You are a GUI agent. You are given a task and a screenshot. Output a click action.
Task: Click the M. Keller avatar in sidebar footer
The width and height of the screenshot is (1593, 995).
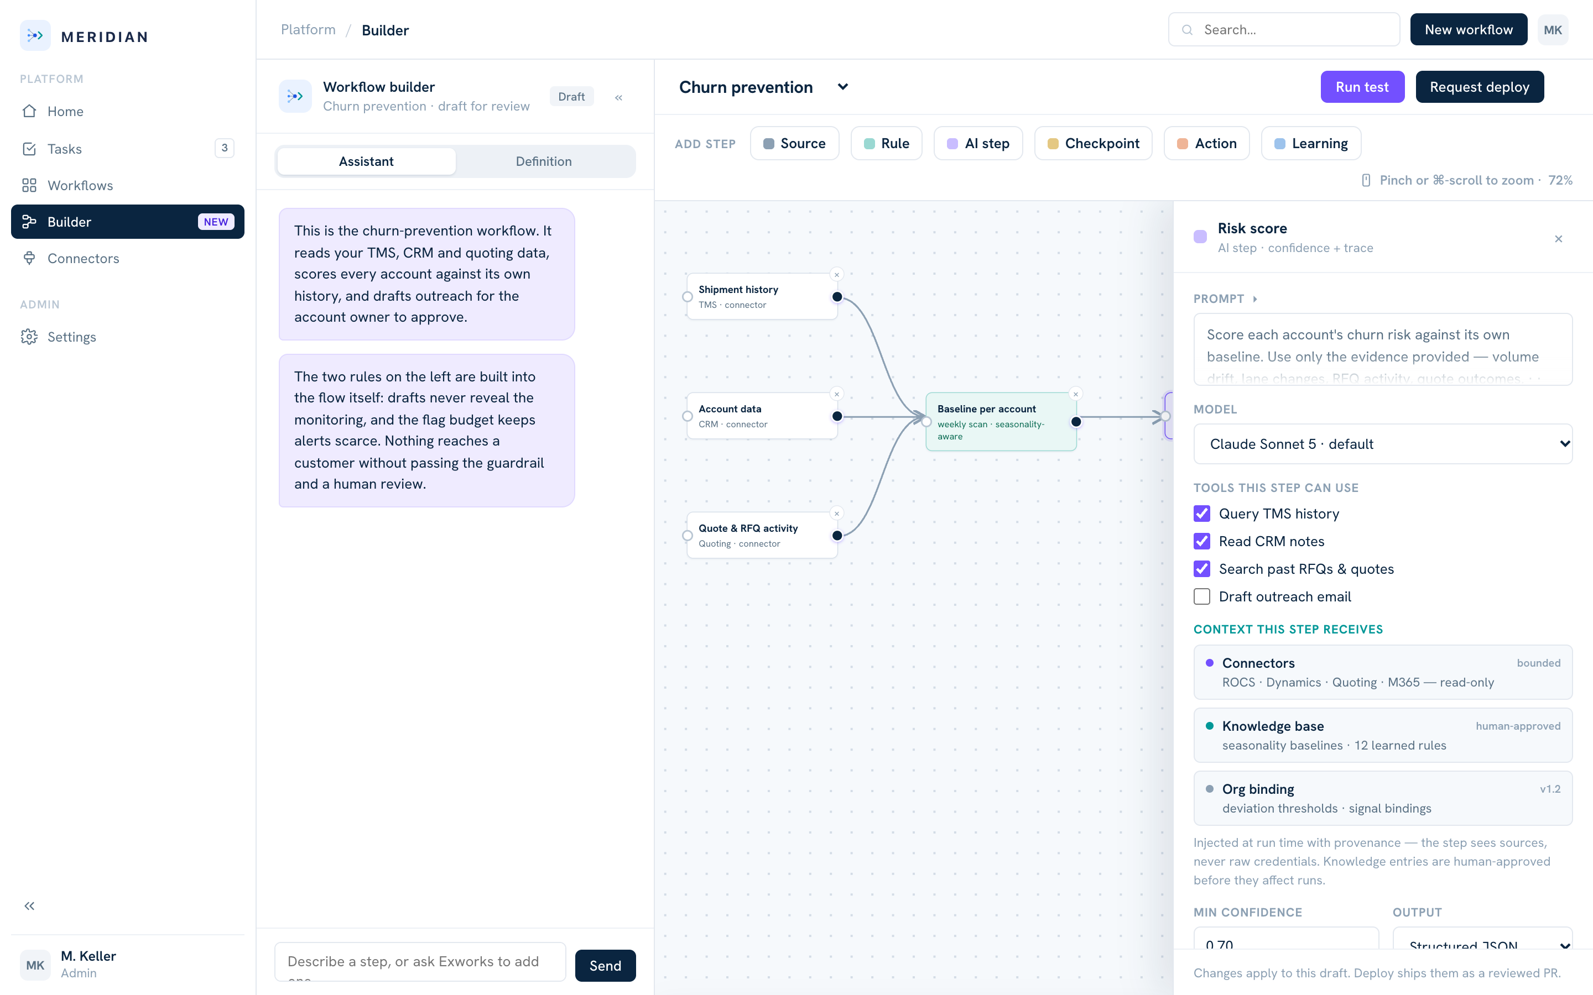(x=35, y=965)
